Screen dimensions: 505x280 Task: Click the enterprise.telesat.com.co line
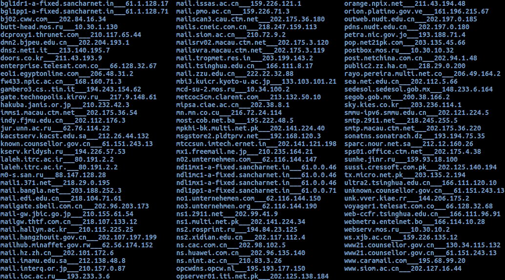click(79, 66)
